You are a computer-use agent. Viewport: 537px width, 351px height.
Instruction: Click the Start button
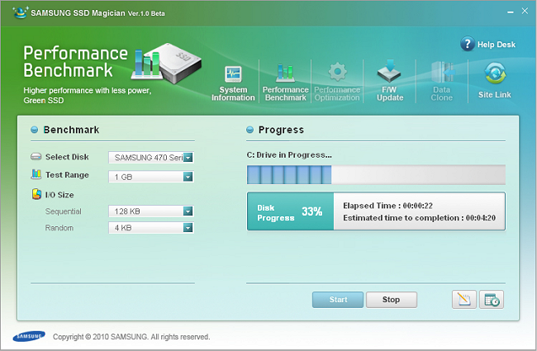pyautogui.click(x=338, y=300)
